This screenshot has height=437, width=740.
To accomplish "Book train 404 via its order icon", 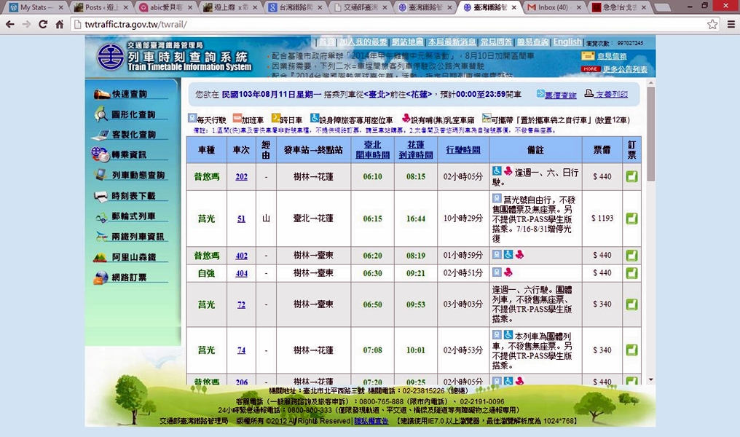I will [631, 272].
